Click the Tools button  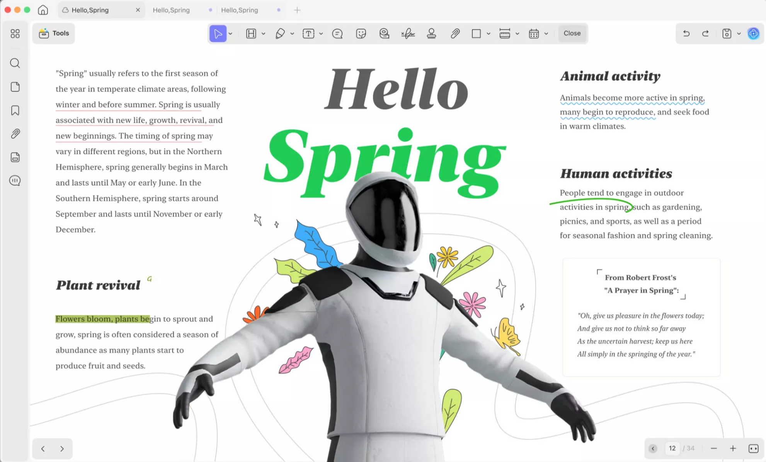tap(54, 33)
